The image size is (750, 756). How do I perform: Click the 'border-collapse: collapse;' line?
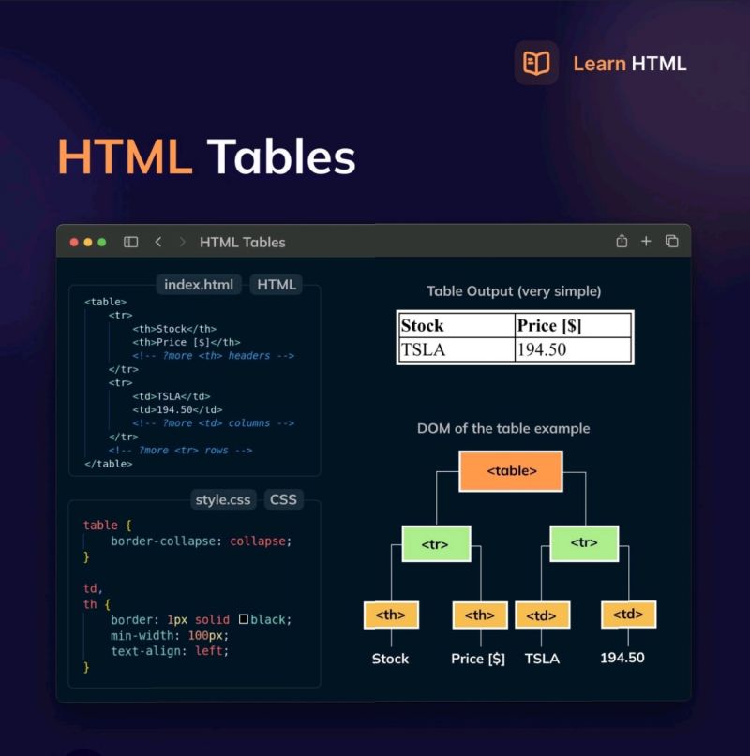[202, 541]
